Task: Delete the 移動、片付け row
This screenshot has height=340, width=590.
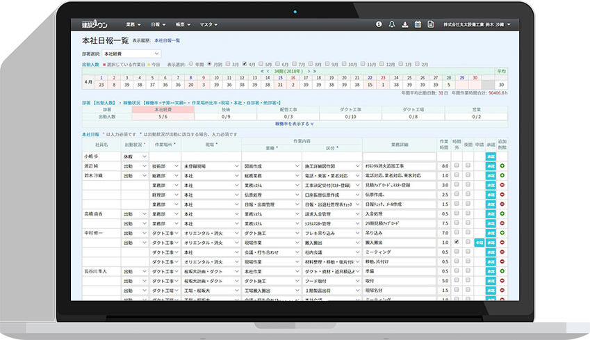Action: pyautogui.click(x=502, y=261)
